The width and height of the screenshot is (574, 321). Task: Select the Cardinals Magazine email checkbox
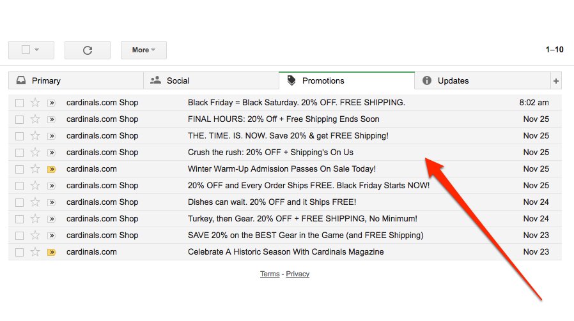[19, 253]
